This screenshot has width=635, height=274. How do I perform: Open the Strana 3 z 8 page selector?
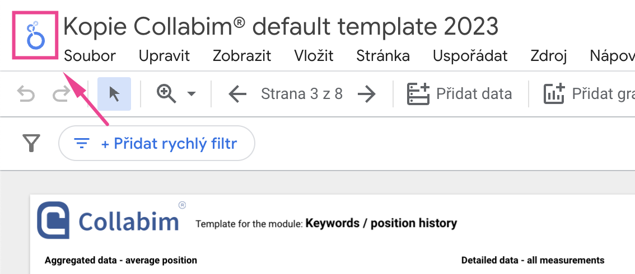[302, 94]
